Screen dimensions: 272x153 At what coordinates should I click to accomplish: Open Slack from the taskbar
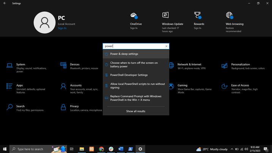click(x=111, y=149)
